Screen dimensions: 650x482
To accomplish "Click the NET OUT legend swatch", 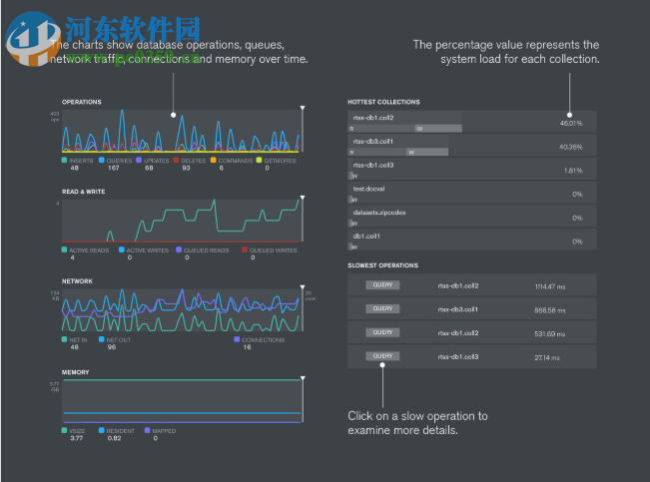I will pyautogui.click(x=102, y=339).
